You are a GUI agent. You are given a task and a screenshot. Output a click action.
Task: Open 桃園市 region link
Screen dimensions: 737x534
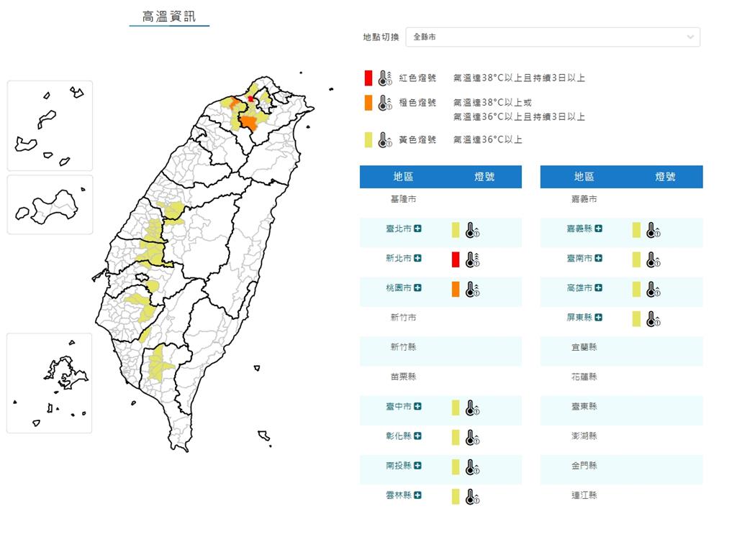(399, 287)
